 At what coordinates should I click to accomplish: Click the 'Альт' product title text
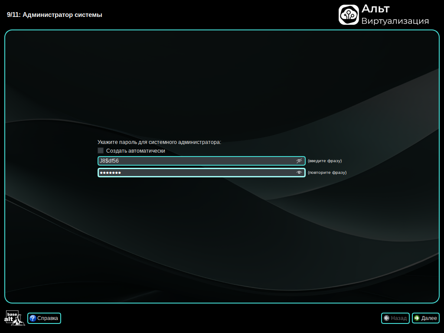(375, 9)
